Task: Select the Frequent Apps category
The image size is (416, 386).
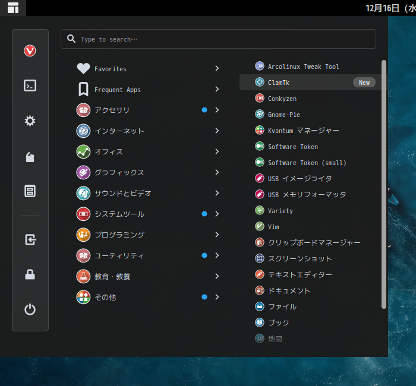Action: tap(148, 89)
